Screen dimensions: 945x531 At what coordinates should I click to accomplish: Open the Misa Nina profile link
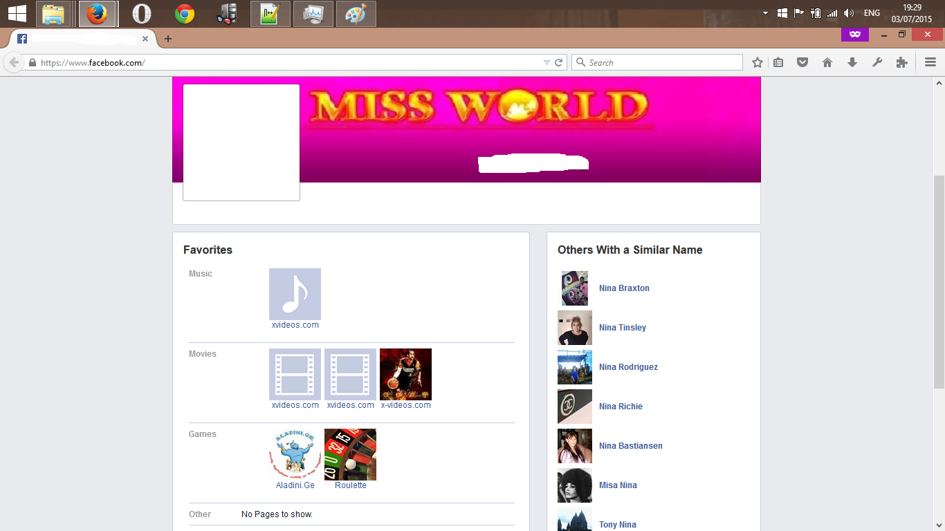point(618,485)
